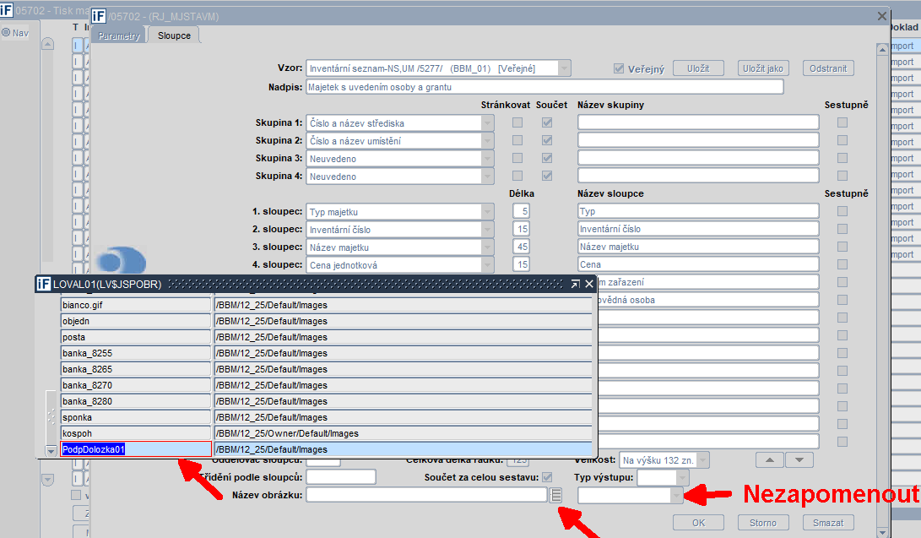Toggle Součet checkbox for Skupina 4
The image size is (921, 538).
(x=547, y=176)
